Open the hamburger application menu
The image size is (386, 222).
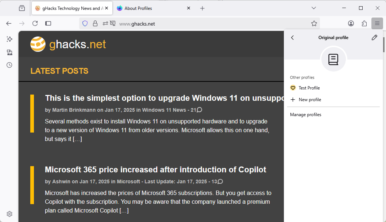pos(377,23)
